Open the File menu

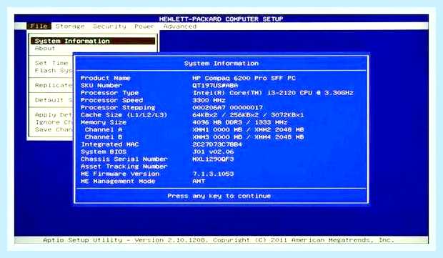[x=39, y=26]
